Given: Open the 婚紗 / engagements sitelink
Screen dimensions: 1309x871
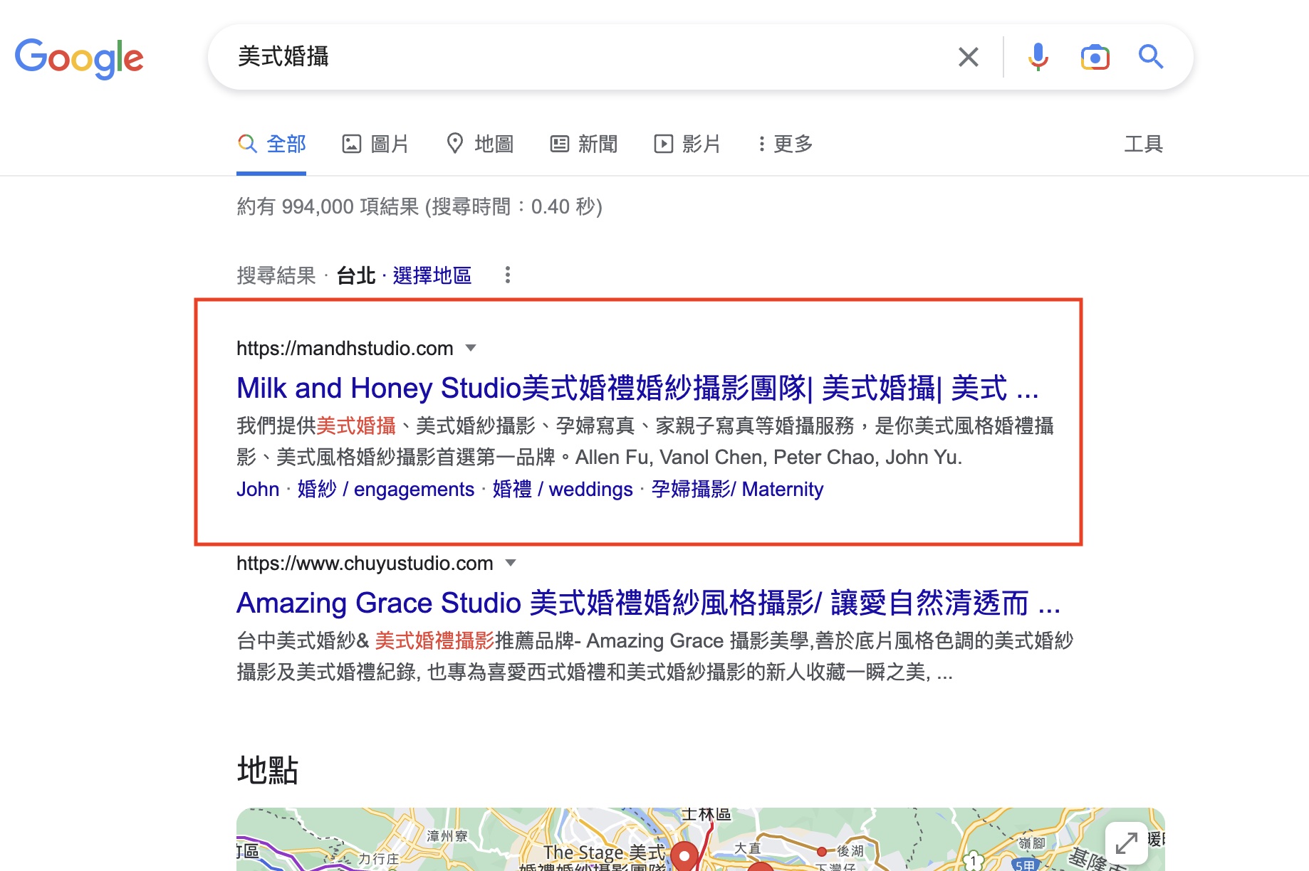Looking at the screenshot, I should (386, 490).
